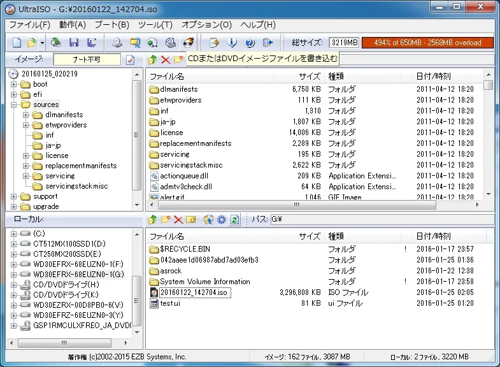The height and width of the screenshot is (367, 500).
Task: Click the blue gear icon in local toolbar
Action: (221, 219)
